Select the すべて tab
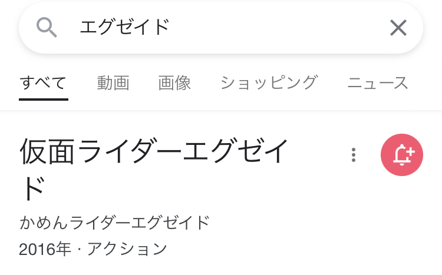442x275 pixels. [43, 83]
